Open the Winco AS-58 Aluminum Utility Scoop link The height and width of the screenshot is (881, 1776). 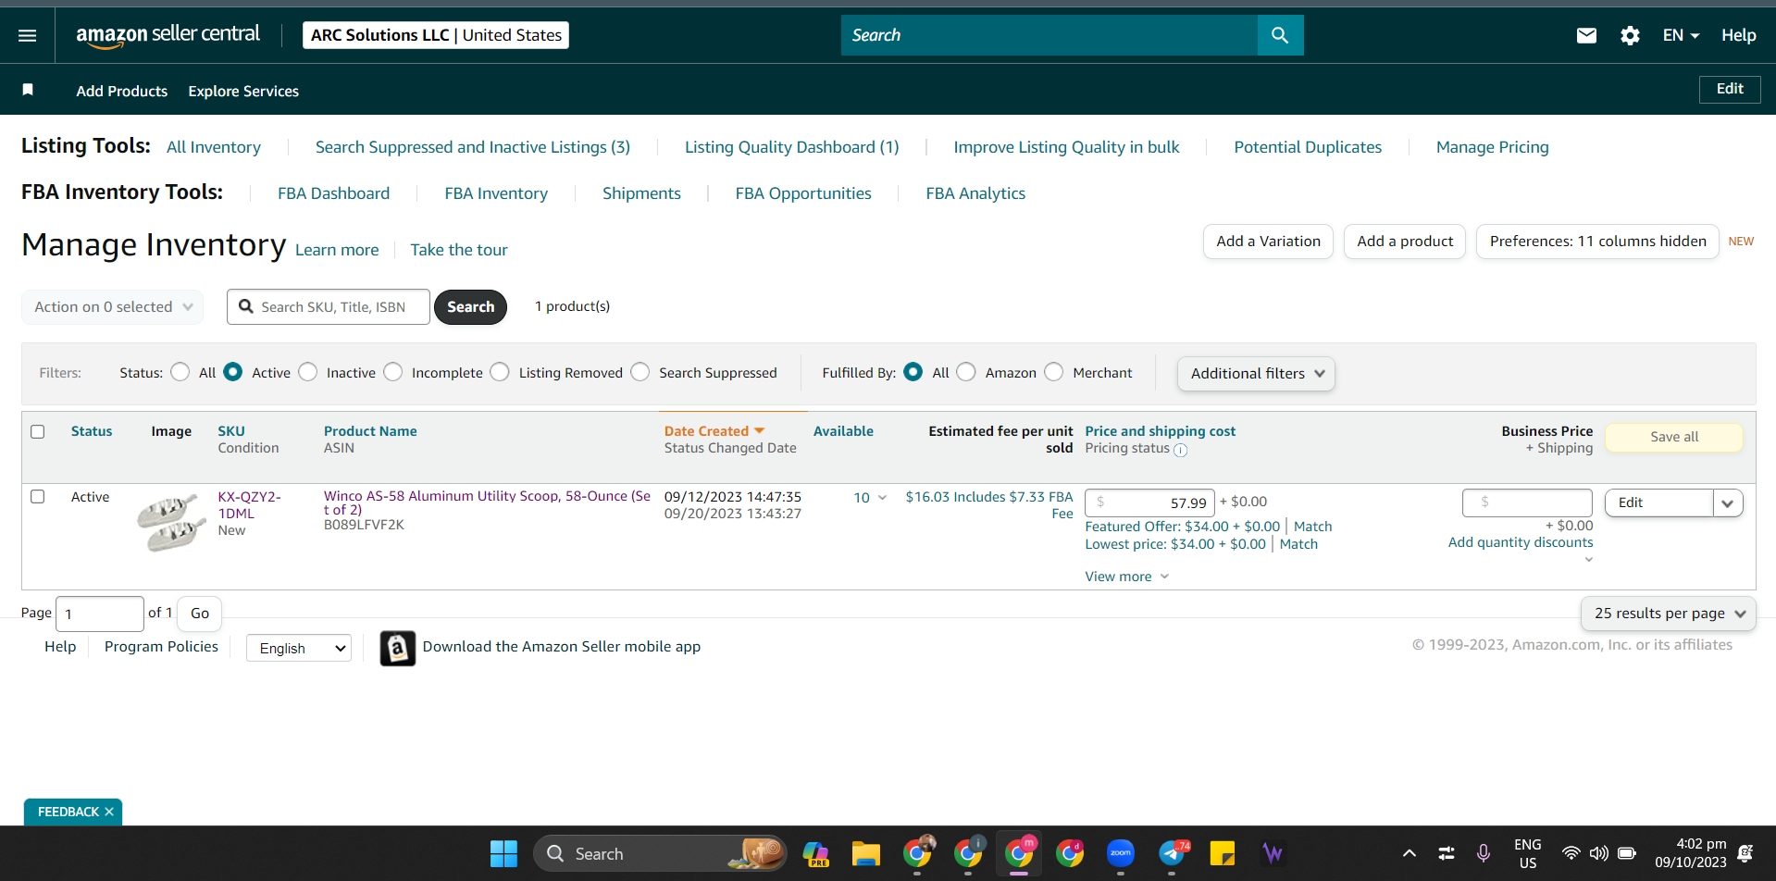click(487, 503)
